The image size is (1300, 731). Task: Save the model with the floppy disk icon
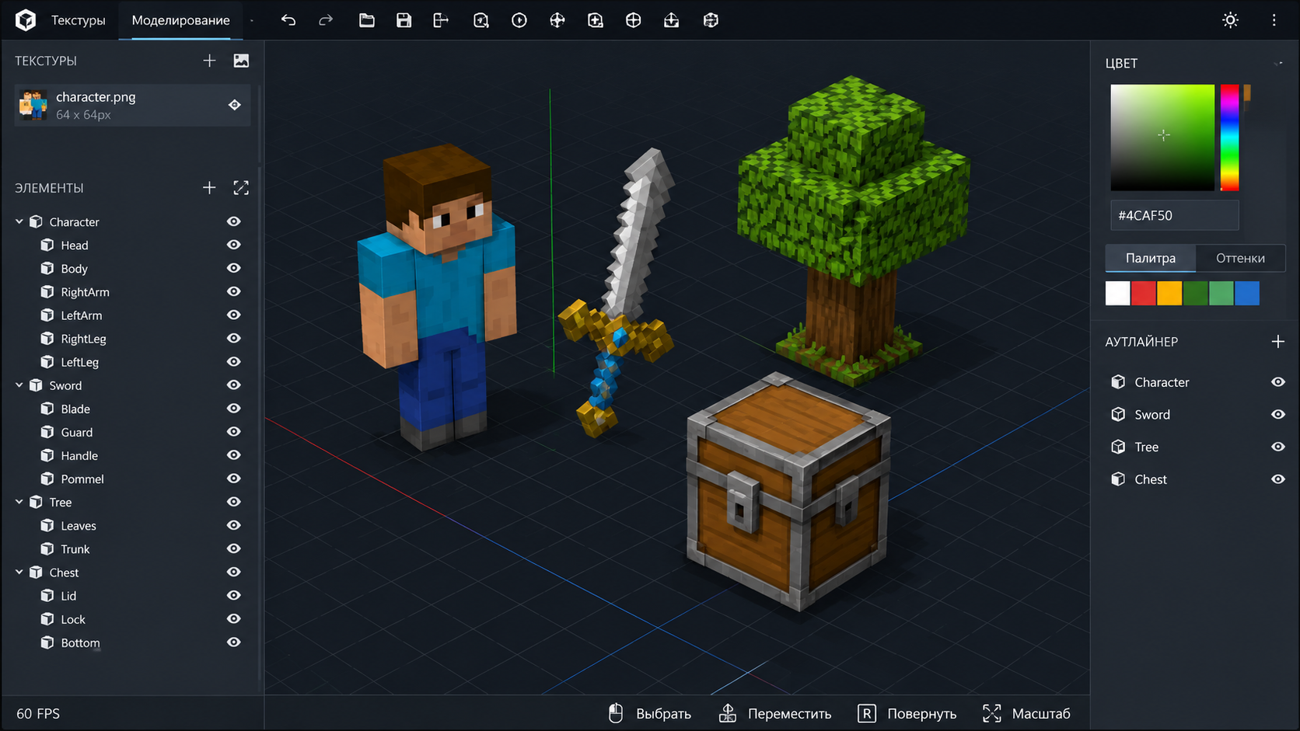[404, 20]
